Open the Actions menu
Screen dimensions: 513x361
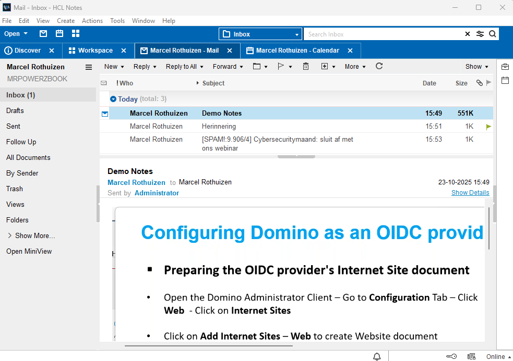[x=92, y=21]
